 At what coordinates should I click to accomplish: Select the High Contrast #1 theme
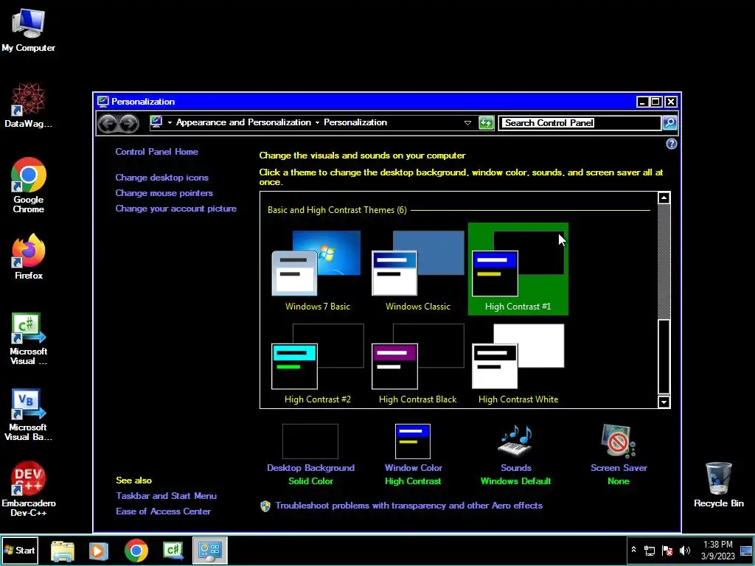[518, 269]
